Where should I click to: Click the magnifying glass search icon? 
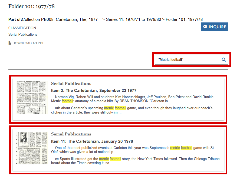point(224,60)
